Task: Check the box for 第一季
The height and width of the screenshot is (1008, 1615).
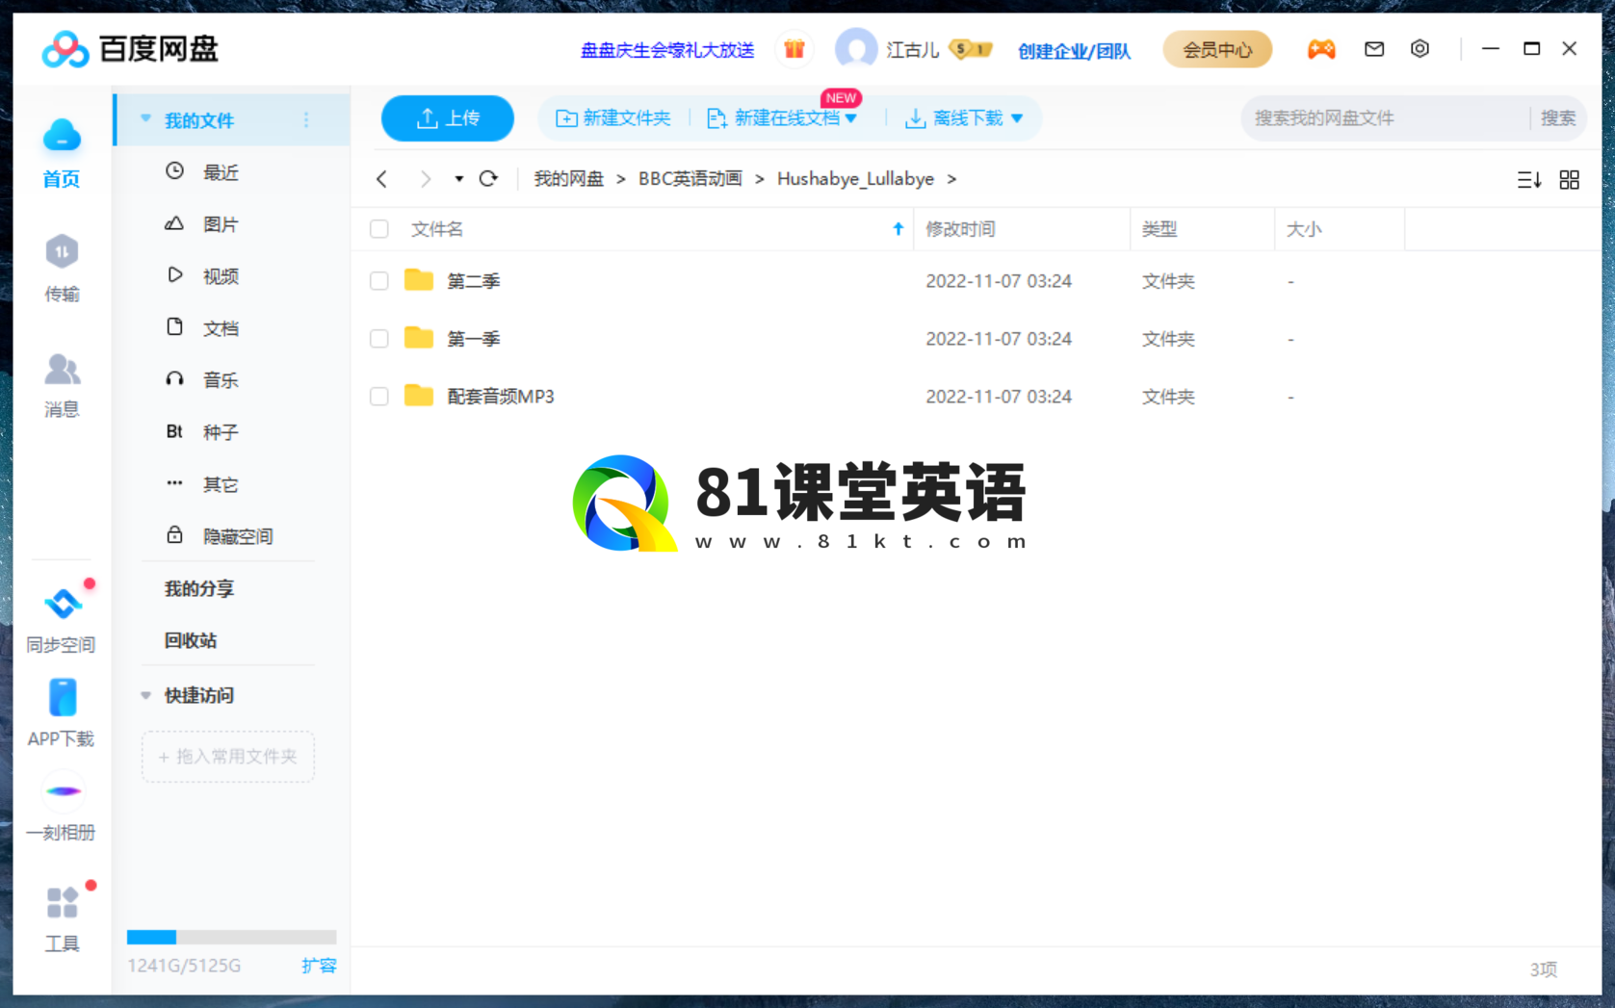Action: coord(379,338)
